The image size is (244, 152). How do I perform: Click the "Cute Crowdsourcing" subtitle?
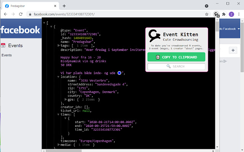click(x=180, y=40)
